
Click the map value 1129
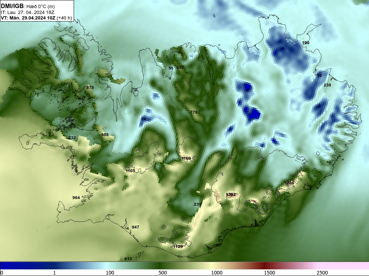coord(178,247)
